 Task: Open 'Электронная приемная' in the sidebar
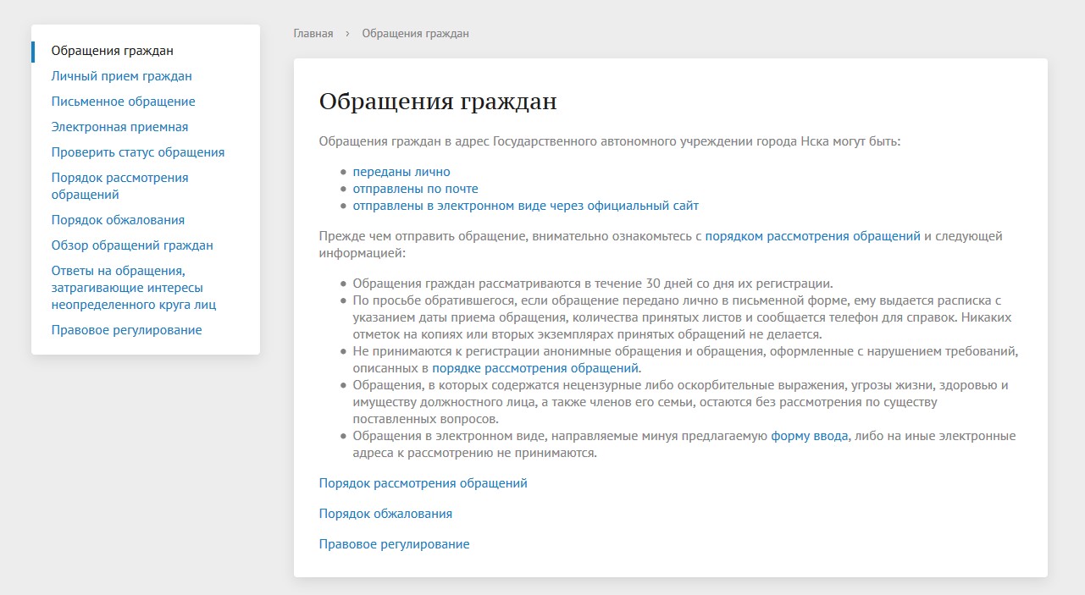119,127
